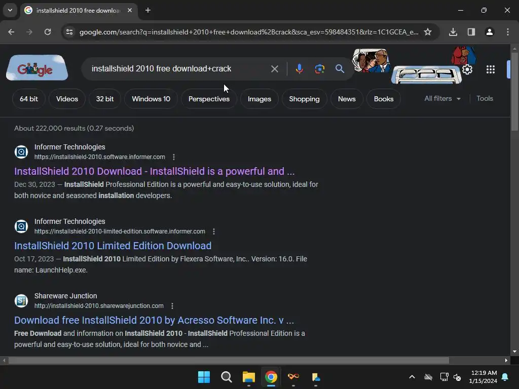Viewport: 519px width, 389px height.
Task: Open InstallShield 2010 Limited Edition Download link
Action: [x=113, y=246]
